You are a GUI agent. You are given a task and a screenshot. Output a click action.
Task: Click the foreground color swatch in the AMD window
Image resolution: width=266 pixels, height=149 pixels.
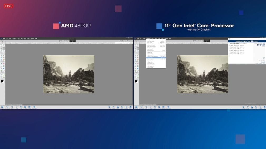(x=2, y=81)
